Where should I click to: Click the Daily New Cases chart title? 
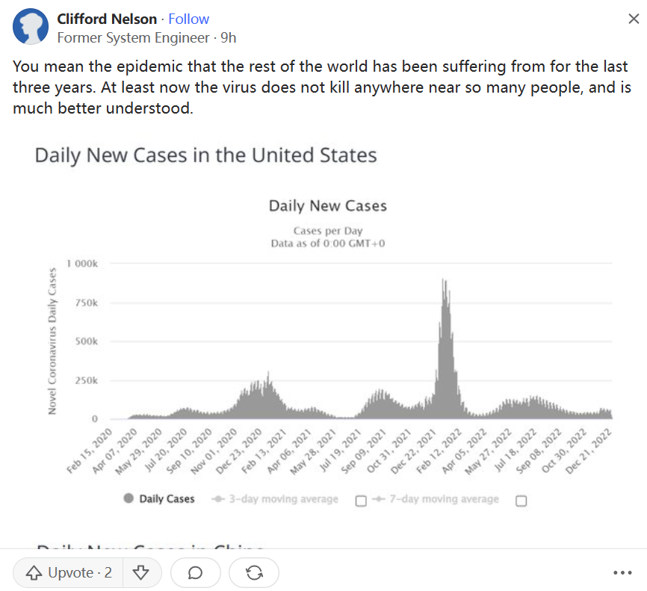coord(327,205)
